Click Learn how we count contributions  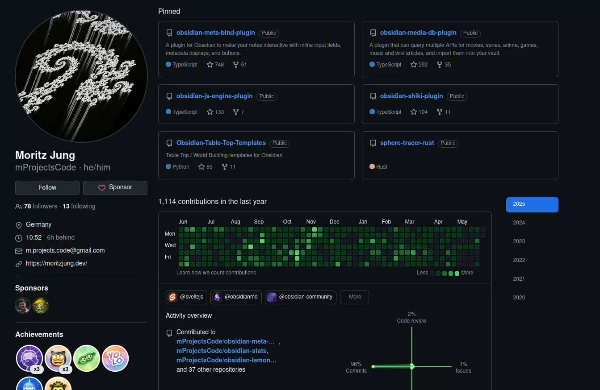coord(216,273)
